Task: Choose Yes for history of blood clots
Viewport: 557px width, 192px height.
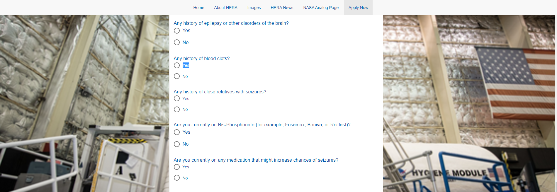Action: tap(177, 65)
